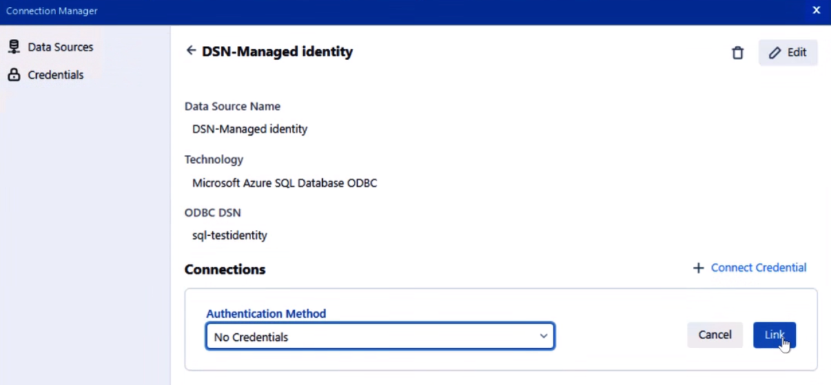Click the Connection Manager title bar text
This screenshot has height=385, width=831.
click(52, 11)
